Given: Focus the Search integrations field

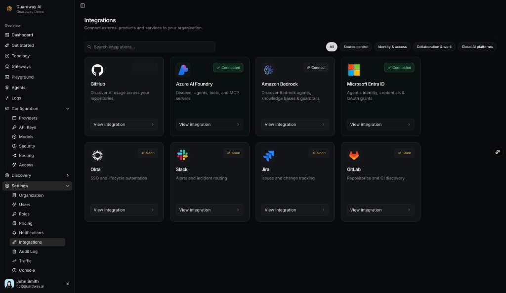Looking at the screenshot, I should [150, 47].
